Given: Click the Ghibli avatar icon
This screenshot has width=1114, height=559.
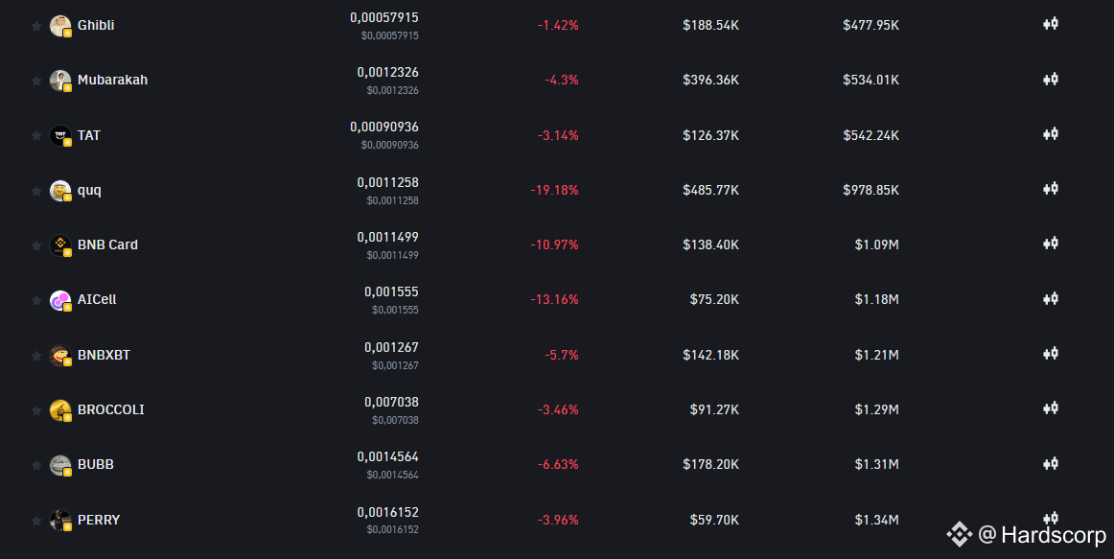Looking at the screenshot, I should coord(61,25).
